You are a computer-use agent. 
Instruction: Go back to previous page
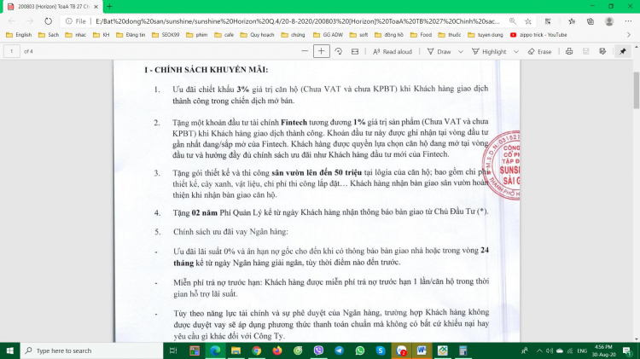pos(11,21)
